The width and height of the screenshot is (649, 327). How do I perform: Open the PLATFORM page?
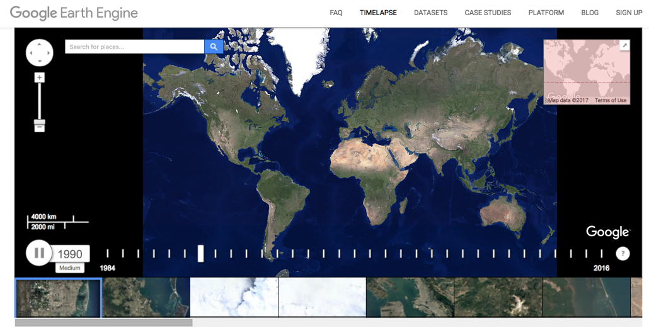[546, 13]
